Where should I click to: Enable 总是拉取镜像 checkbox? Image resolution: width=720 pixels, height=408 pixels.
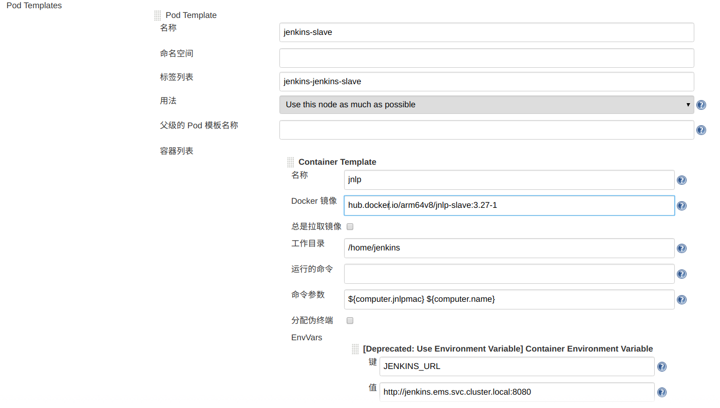[x=350, y=226]
